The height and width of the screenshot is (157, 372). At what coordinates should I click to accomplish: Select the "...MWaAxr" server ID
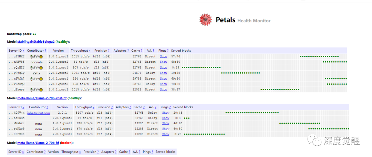[17, 123]
